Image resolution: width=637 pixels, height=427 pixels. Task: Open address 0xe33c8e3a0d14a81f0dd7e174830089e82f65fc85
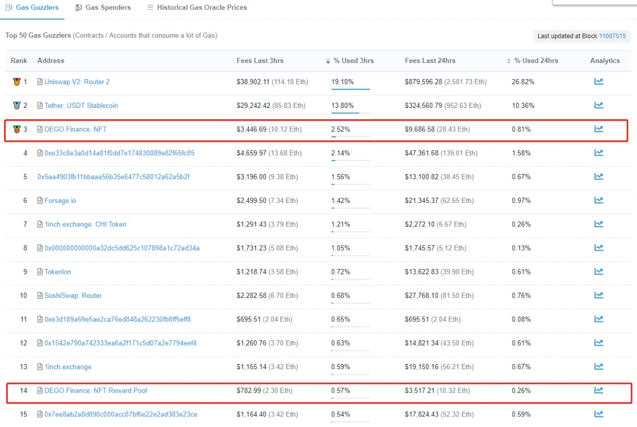[x=119, y=153]
